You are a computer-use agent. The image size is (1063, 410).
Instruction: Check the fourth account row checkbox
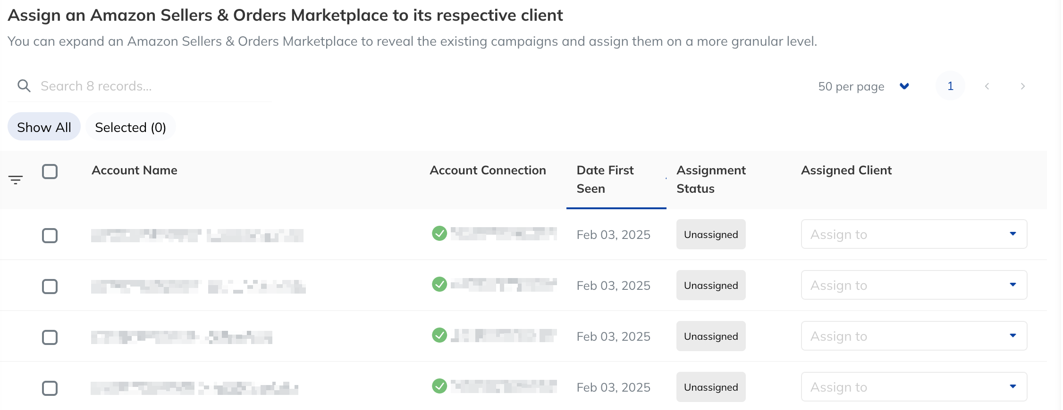(x=50, y=388)
